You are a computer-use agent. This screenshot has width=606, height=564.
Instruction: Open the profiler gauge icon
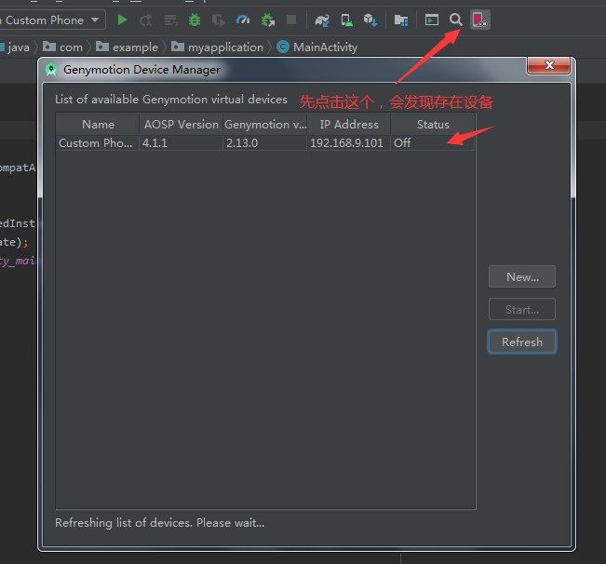[243, 20]
